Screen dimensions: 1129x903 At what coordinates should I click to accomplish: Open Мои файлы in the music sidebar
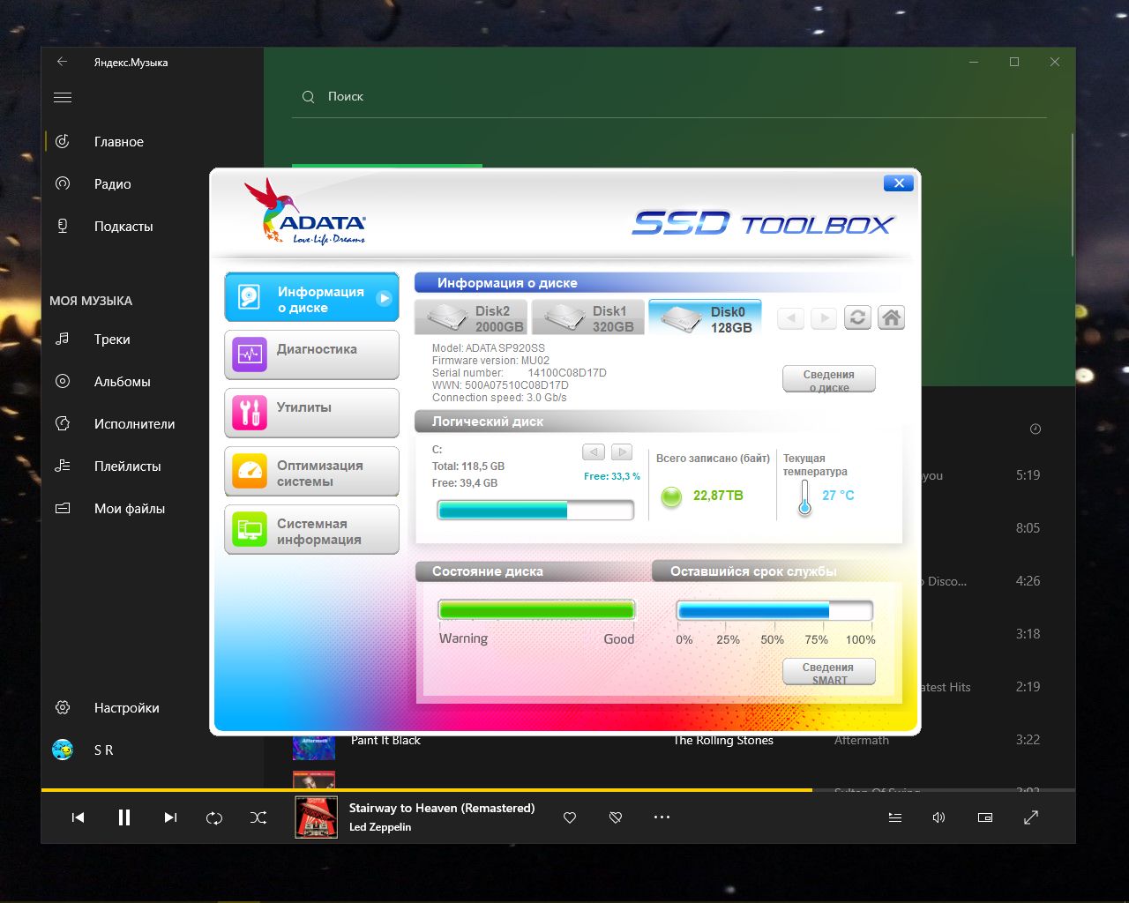coord(152,509)
